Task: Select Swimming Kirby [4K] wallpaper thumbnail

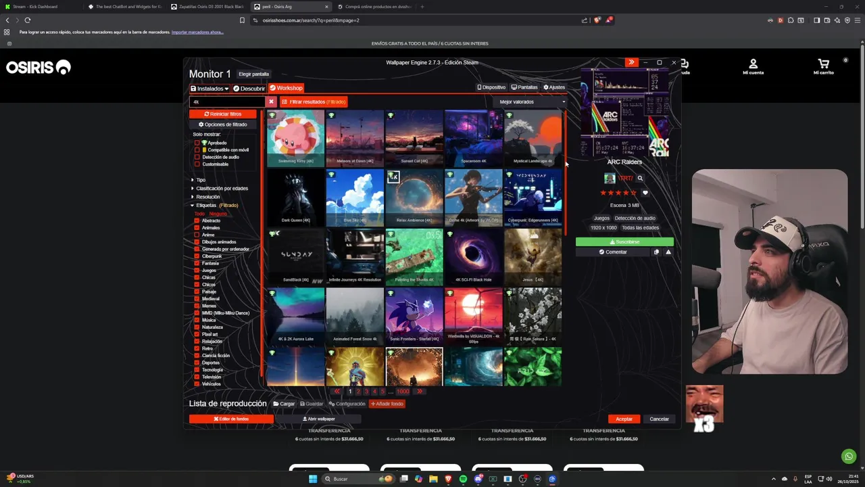Action: click(295, 138)
